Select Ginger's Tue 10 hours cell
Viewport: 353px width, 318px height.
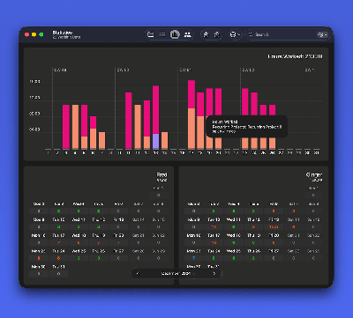coord(214,226)
